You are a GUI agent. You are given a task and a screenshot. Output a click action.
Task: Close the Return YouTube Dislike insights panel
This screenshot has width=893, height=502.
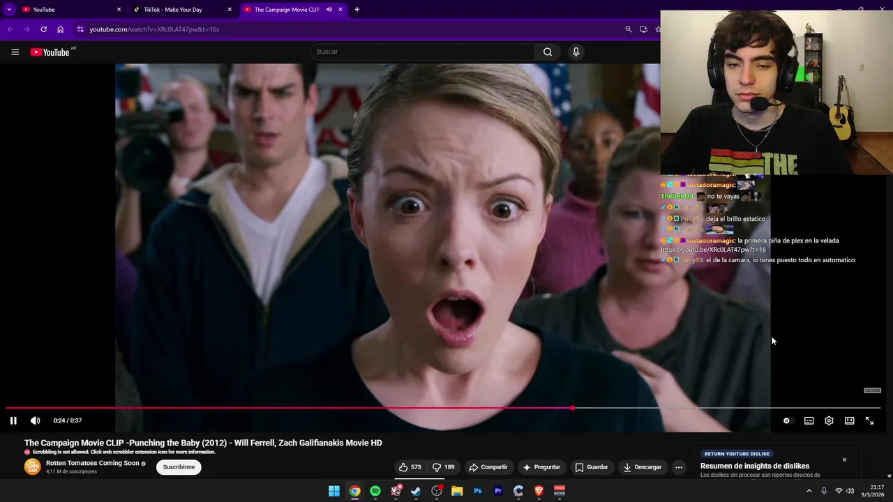click(x=844, y=459)
